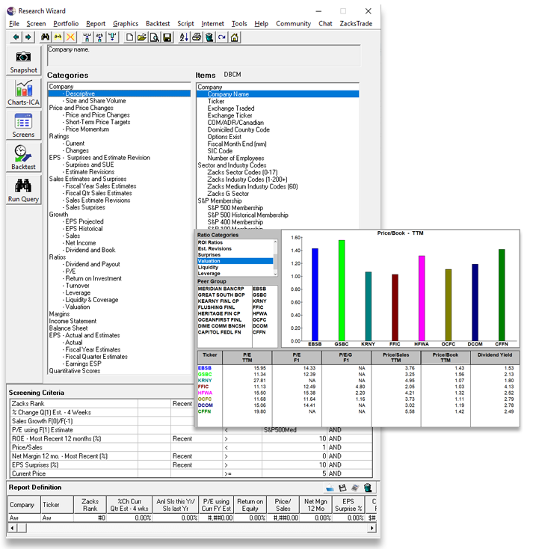This screenshot has height=549, width=536.
Task: Select MERIDIAN BANCRP in Peer Group
Action: (221, 289)
